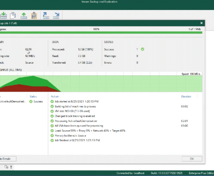Click the throughput graph peak
Screen dimensions: 214x176
(x=33, y=76)
